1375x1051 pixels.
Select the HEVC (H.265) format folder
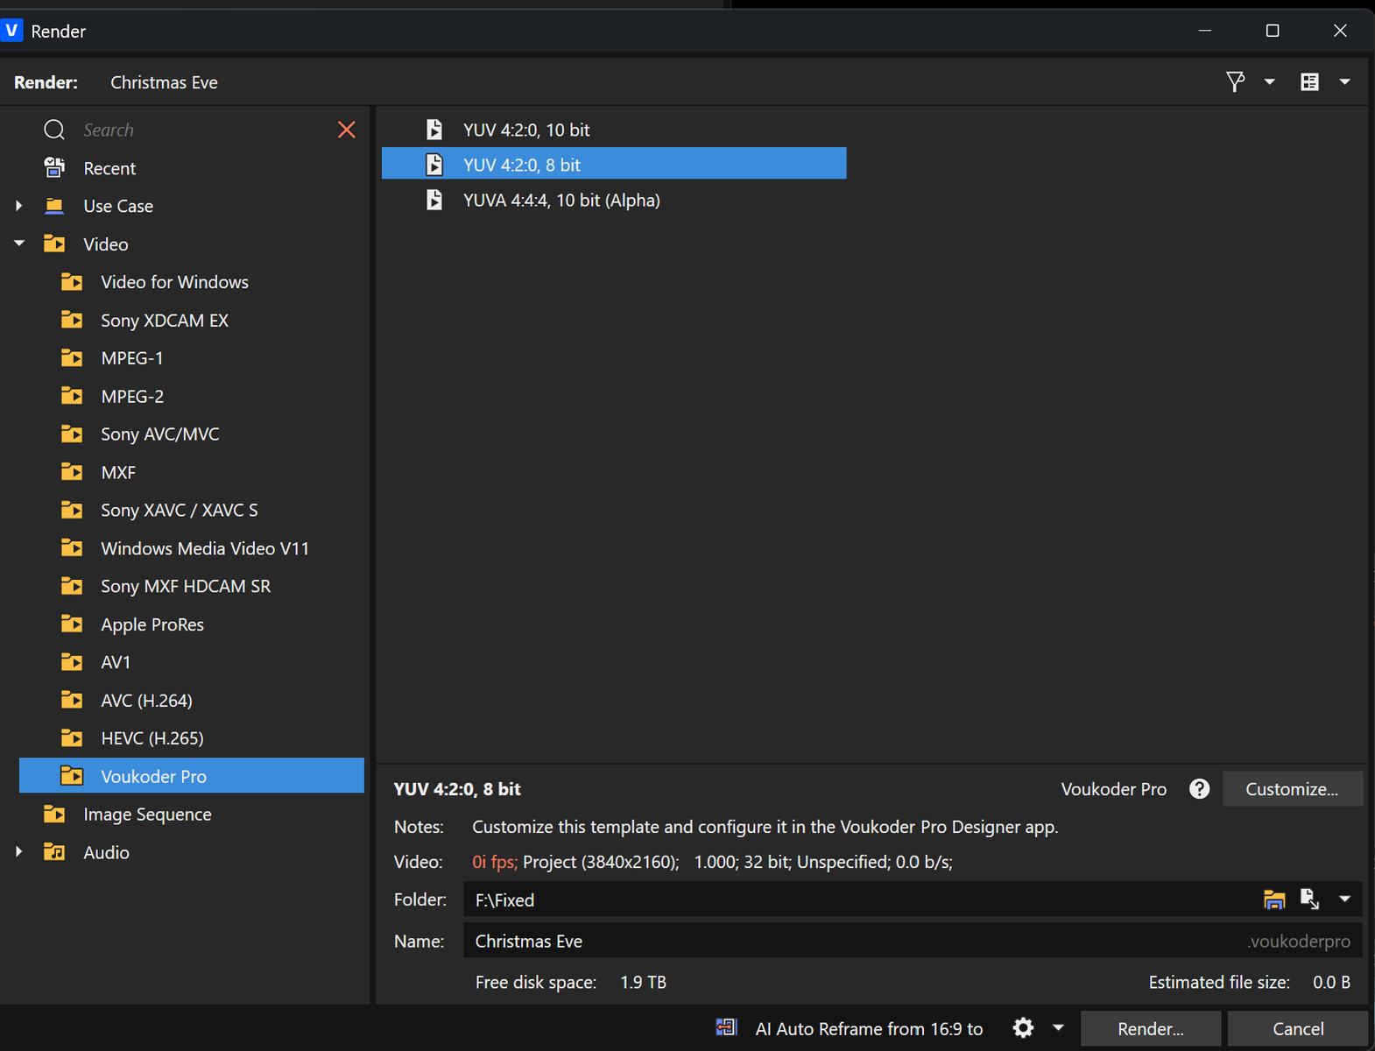[152, 738]
